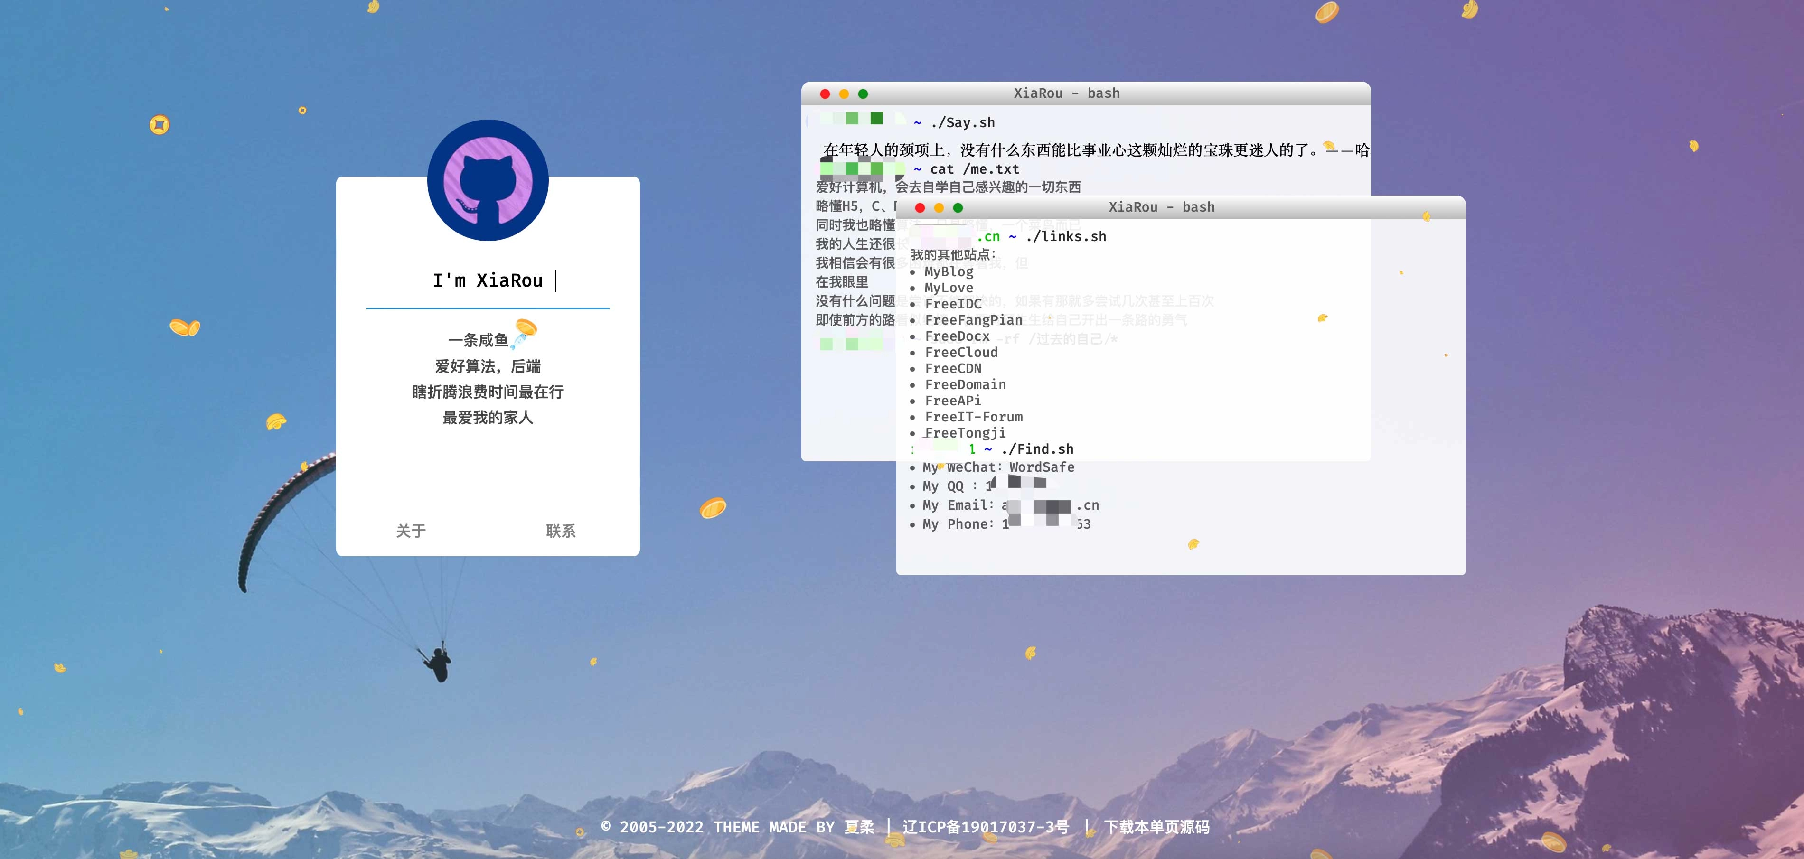This screenshot has height=859, width=1804.
Task: Open the FreeFangPian link
Action: tap(973, 320)
